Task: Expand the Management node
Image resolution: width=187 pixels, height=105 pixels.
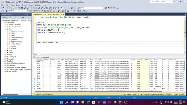Action: (x=4, y=65)
